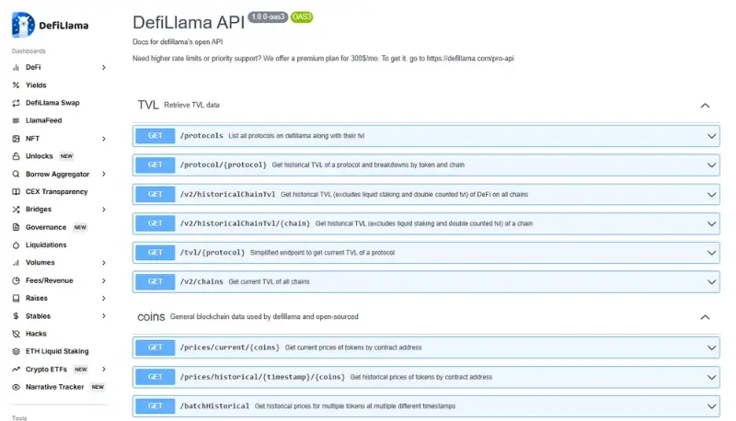Click the DefiLlama Swap arrows icon
The width and height of the screenshot is (736, 421).
[x=16, y=103]
